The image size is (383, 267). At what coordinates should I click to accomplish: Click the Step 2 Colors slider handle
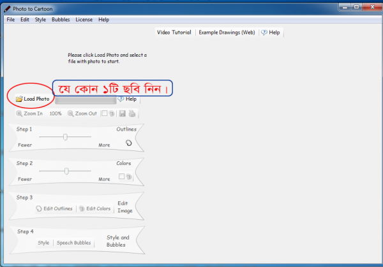tap(66, 171)
